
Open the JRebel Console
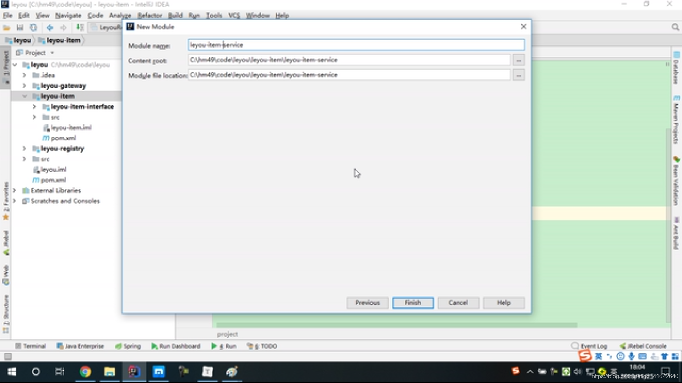pyautogui.click(x=643, y=346)
